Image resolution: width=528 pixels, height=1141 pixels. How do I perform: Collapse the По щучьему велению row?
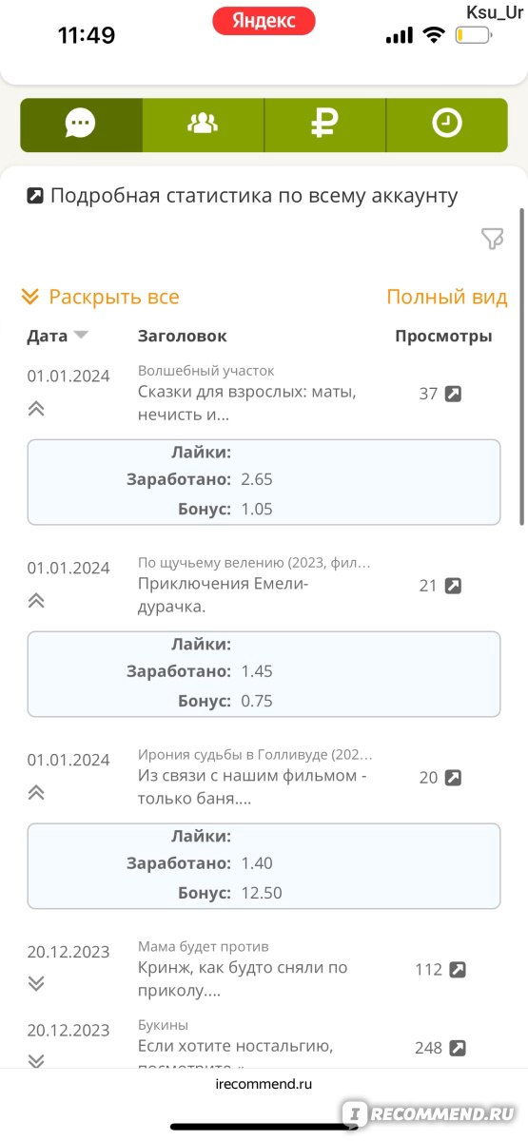[x=36, y=601]
